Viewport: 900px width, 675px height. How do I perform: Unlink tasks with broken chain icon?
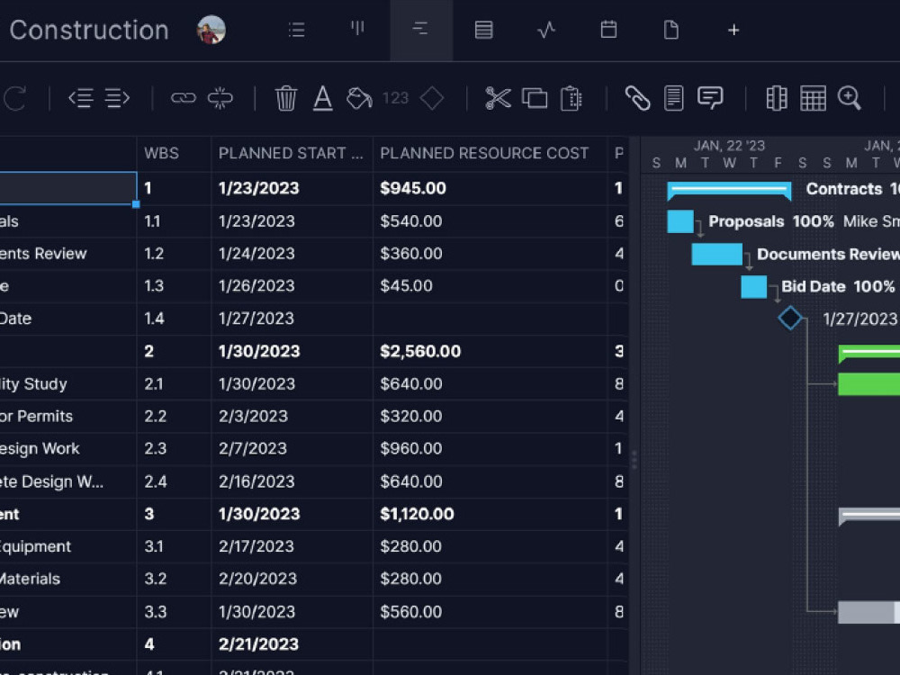(220, 98)
